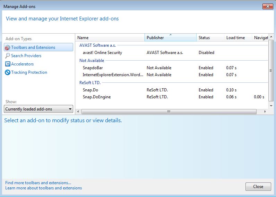The height and width of the screenshot is (197, 276).
Task: Click the horizontal scrollbar right arrow
Action: (x=265, y=112)
